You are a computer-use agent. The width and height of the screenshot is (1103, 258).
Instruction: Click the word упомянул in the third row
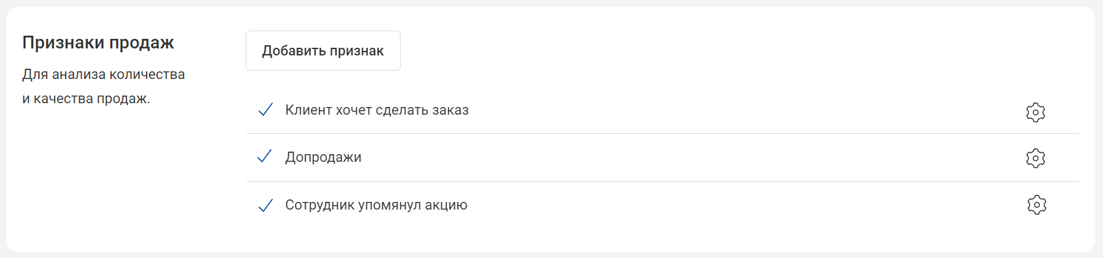pos(389,206)
